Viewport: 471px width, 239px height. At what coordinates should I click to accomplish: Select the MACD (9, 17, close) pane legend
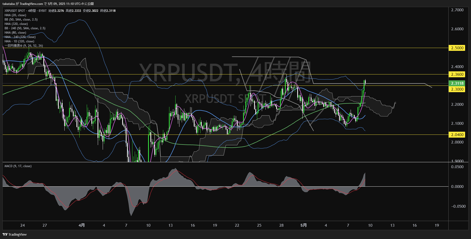tap(18, 166)
